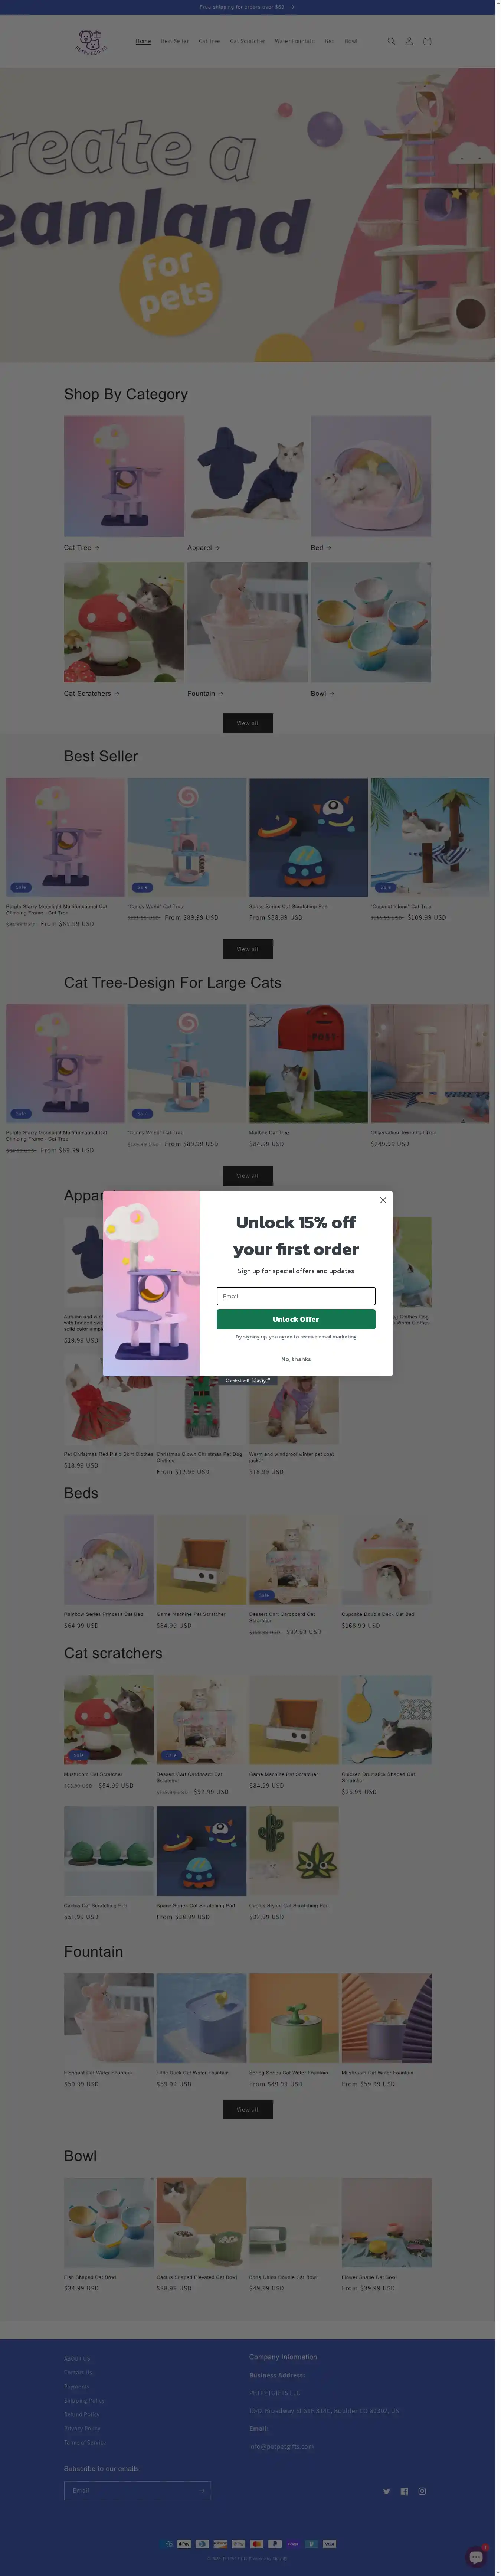Open the Apparel category thumbnail
This screenshot has width=501, height=2576.
coord(248,476)
